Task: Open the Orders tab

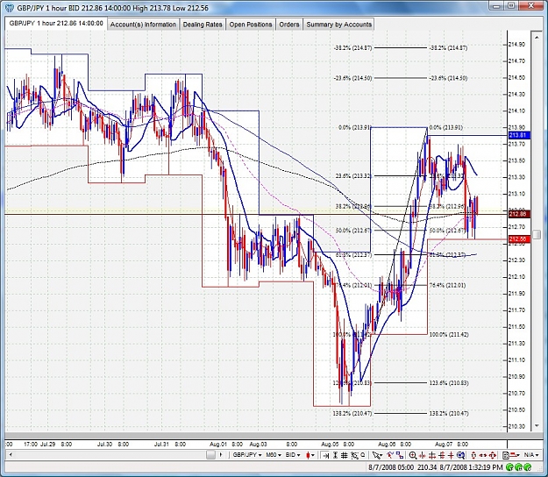Action: point(289,25)
